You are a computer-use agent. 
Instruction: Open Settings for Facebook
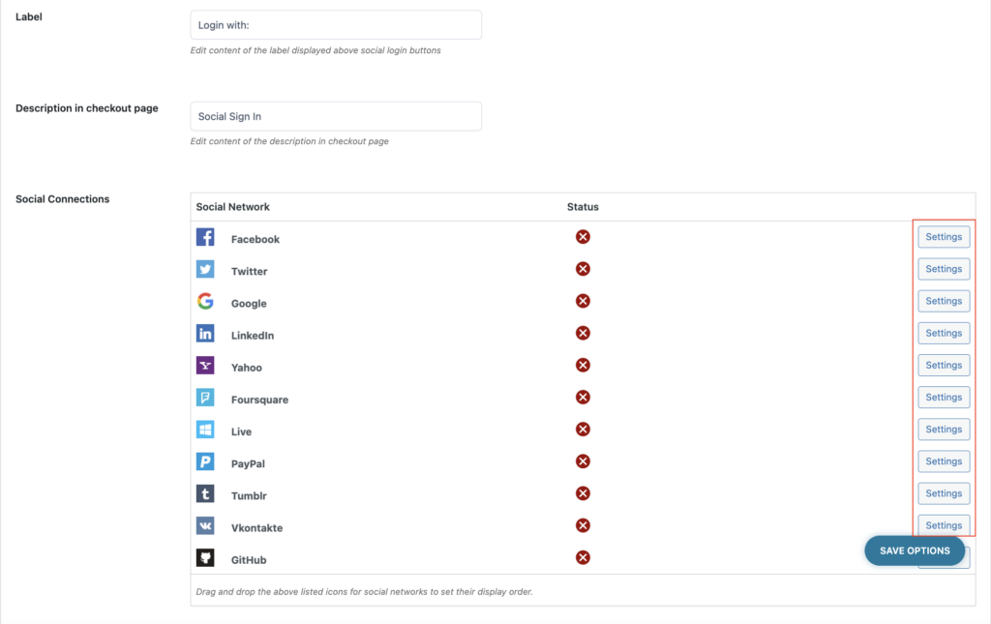pyautogui.click(x=944, y=237)
